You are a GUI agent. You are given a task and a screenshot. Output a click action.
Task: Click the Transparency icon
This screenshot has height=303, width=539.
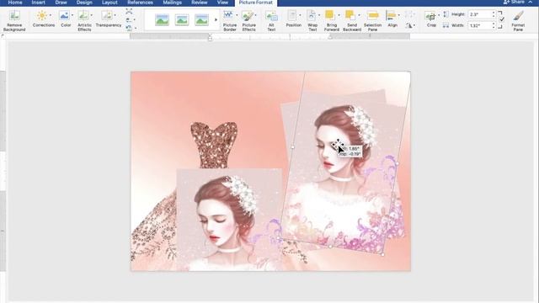pyautogui.click(x=107, y=16)
